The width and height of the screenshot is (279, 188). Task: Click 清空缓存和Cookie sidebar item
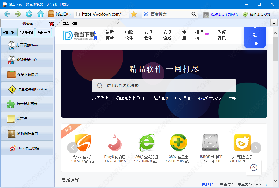point(27,89)
